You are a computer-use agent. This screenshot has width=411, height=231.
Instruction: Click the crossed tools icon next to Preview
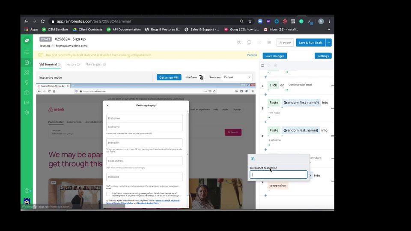click(238, 42)
